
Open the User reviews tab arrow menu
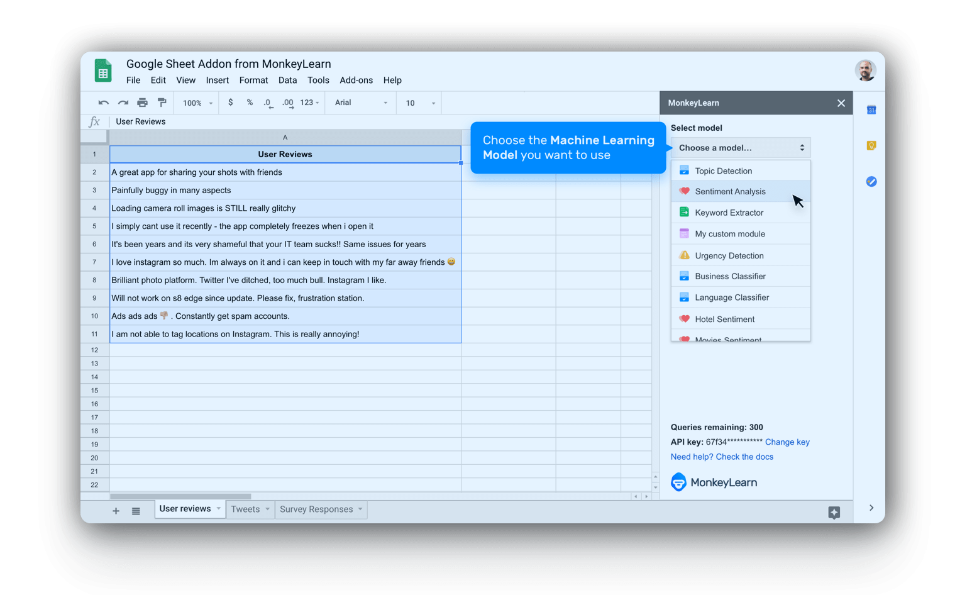pos(219,509)
